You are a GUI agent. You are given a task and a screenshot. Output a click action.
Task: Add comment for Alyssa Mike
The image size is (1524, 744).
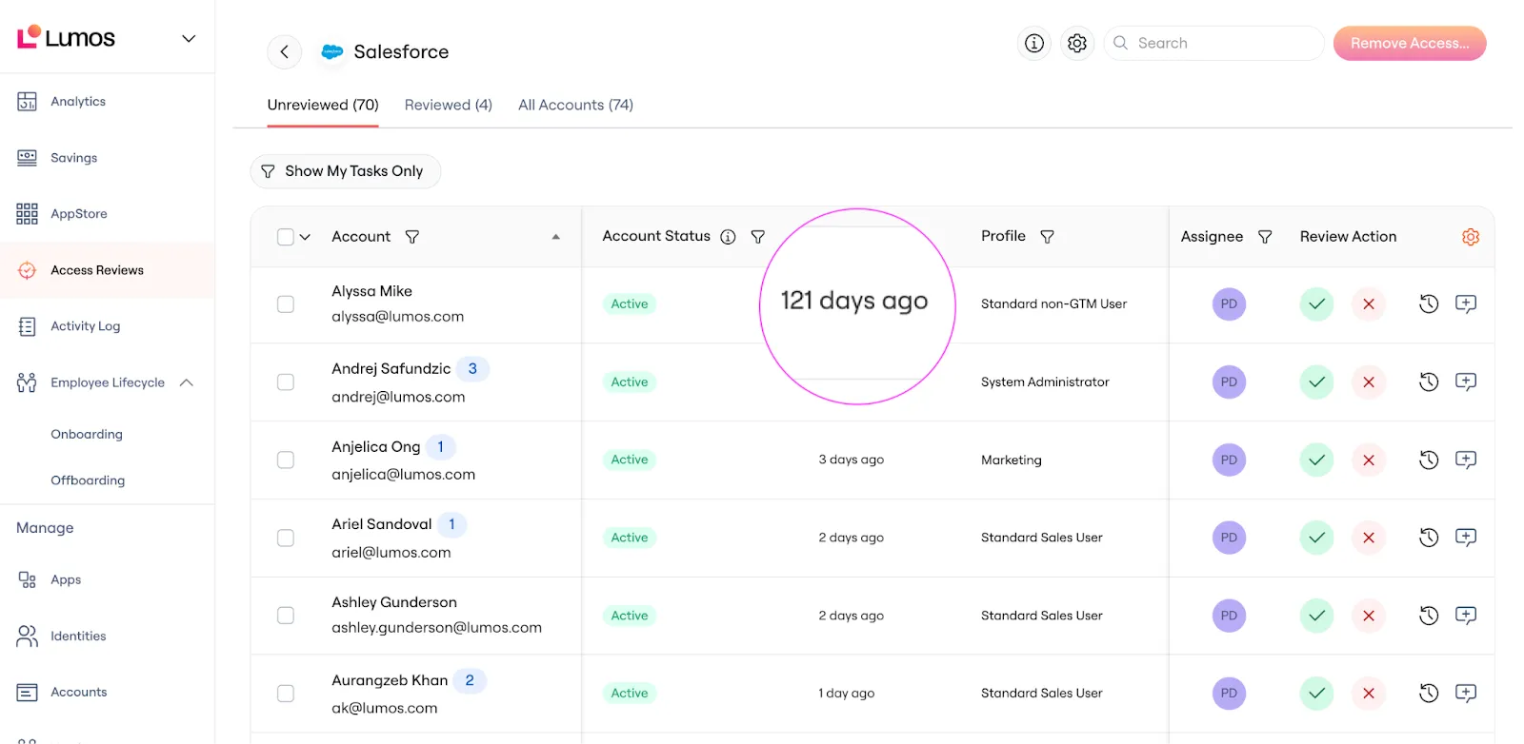tap(1466, 304)
